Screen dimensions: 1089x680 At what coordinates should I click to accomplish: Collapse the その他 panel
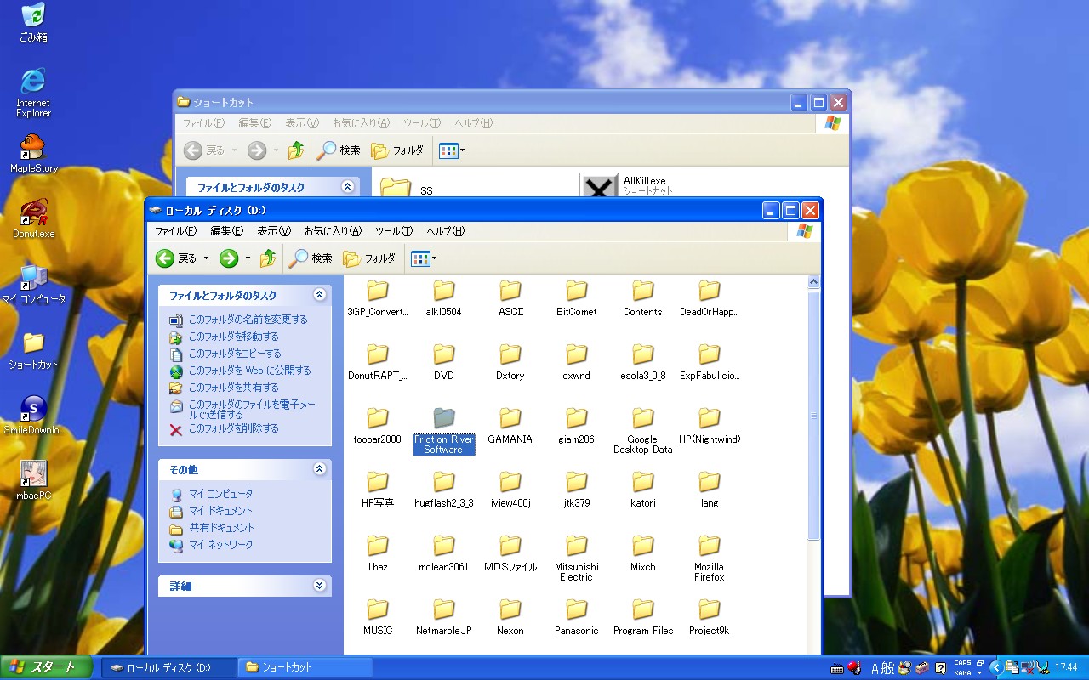tap(319, 469)
